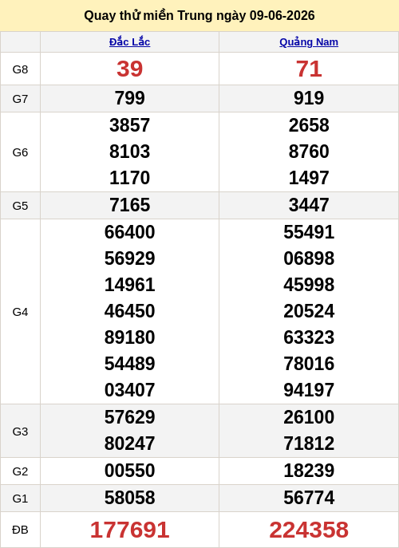
Task: Select the G2 number 18239
Action: [309, 471]
